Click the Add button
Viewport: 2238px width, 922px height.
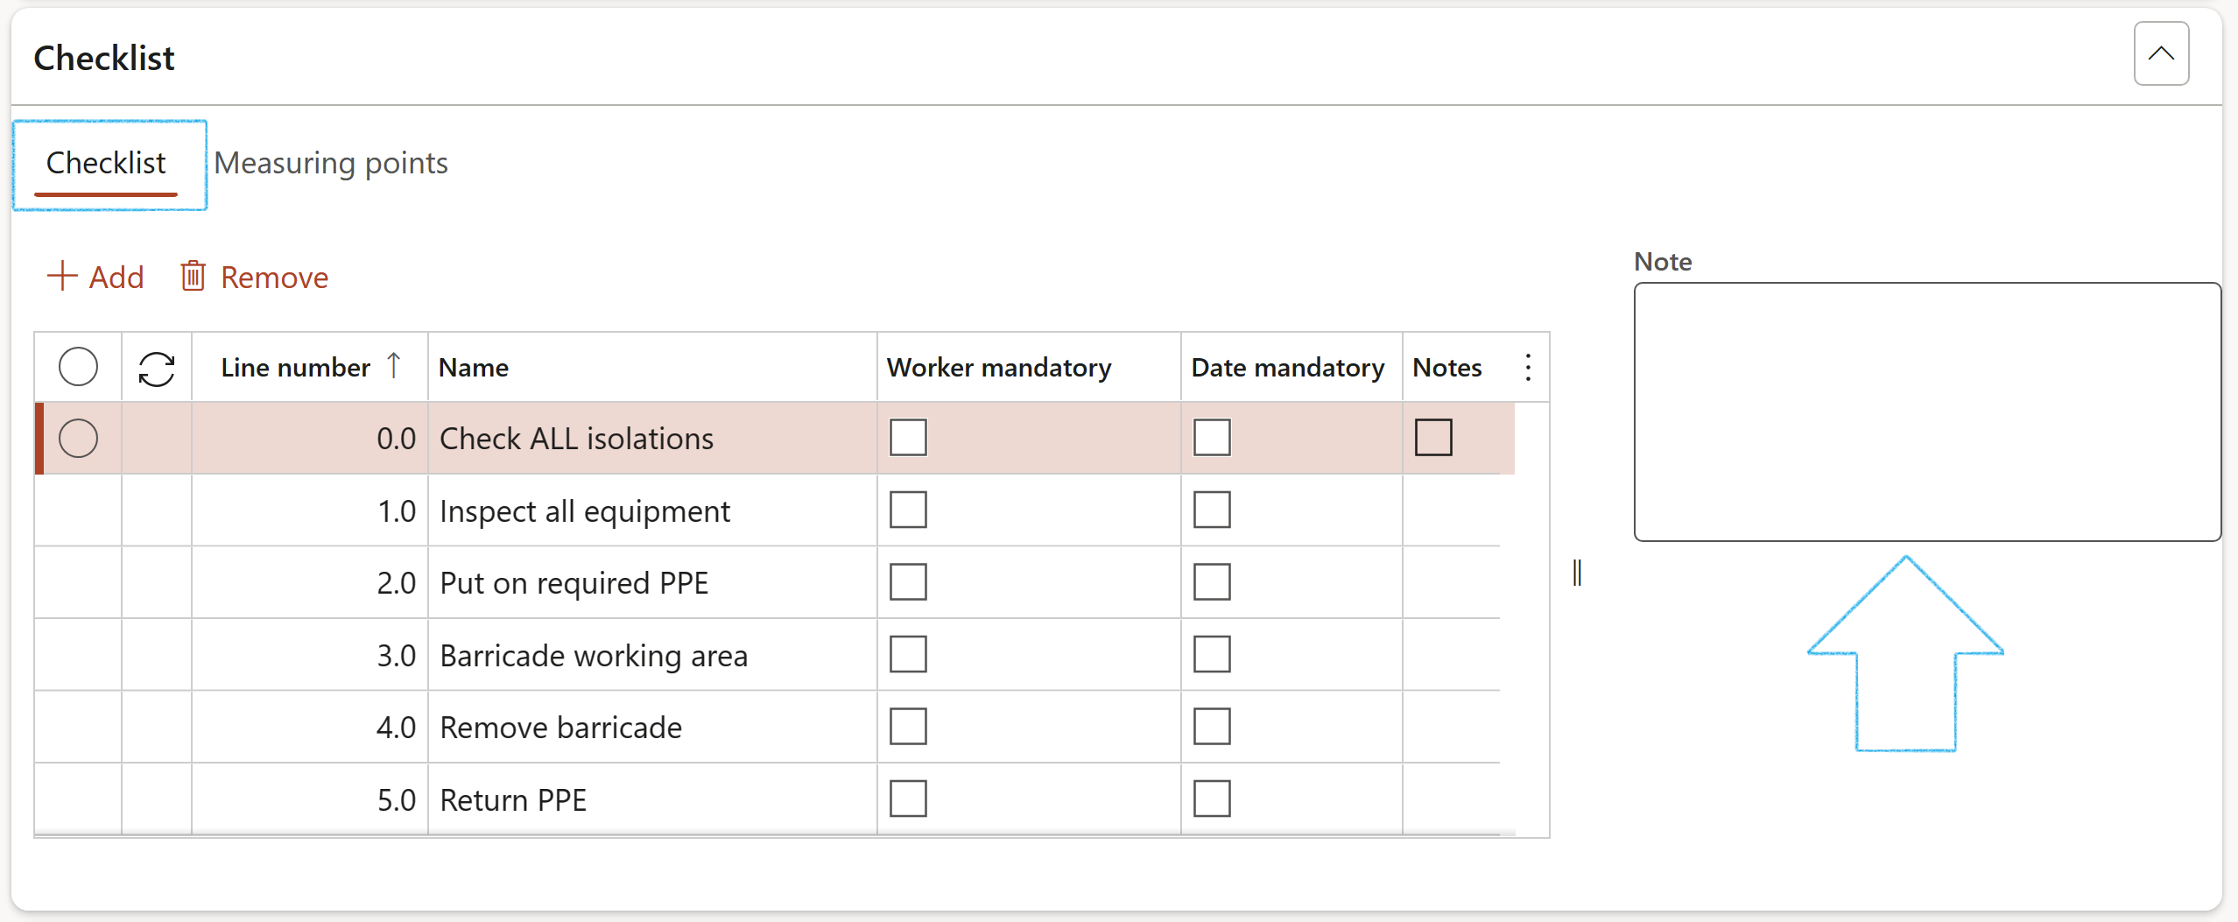pos(95,277)
